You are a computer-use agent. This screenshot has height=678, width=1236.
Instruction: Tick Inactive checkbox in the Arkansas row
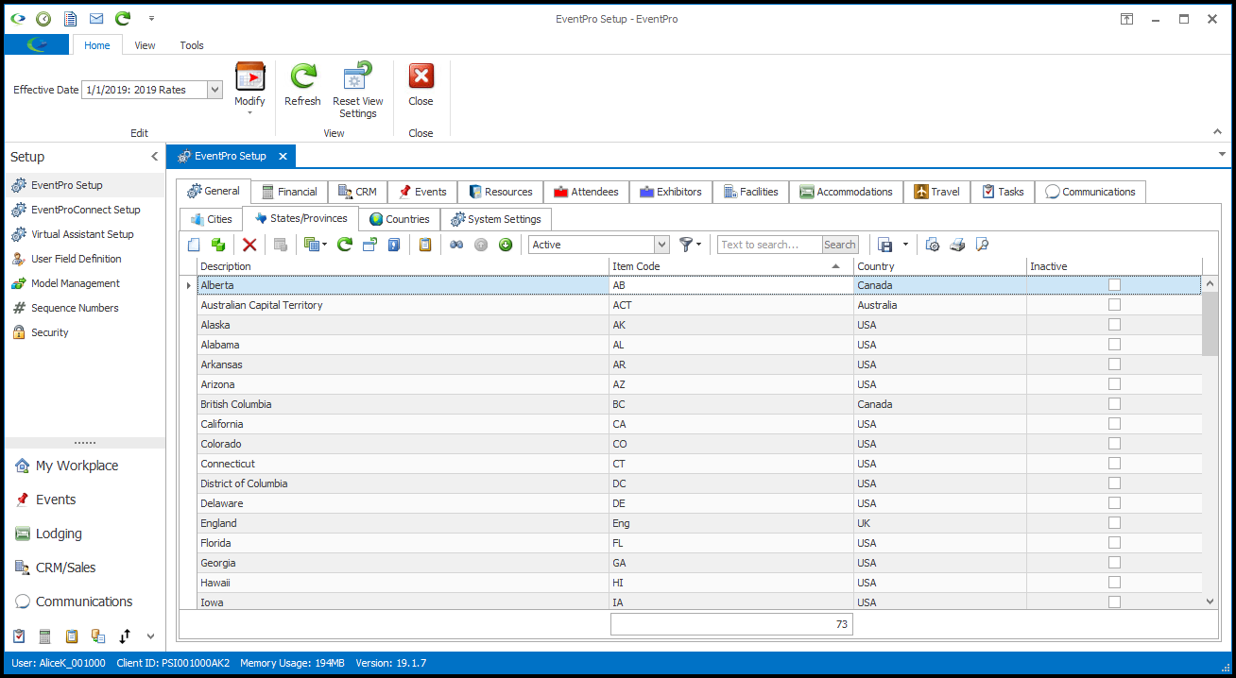[1115, 364]
